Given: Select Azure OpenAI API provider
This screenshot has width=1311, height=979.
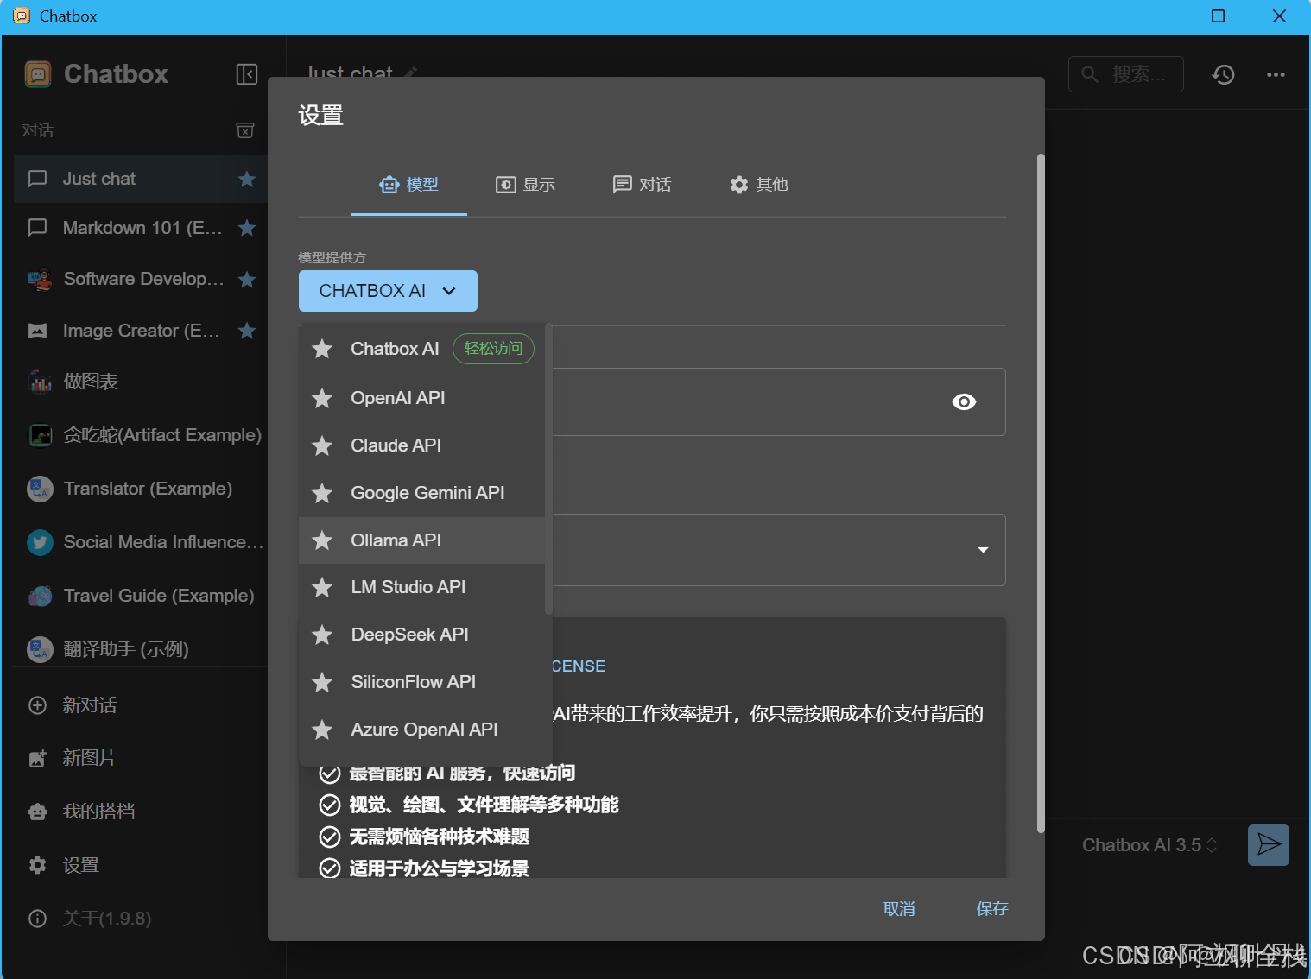Looking at the screenshot, I should tap(421, 730).
